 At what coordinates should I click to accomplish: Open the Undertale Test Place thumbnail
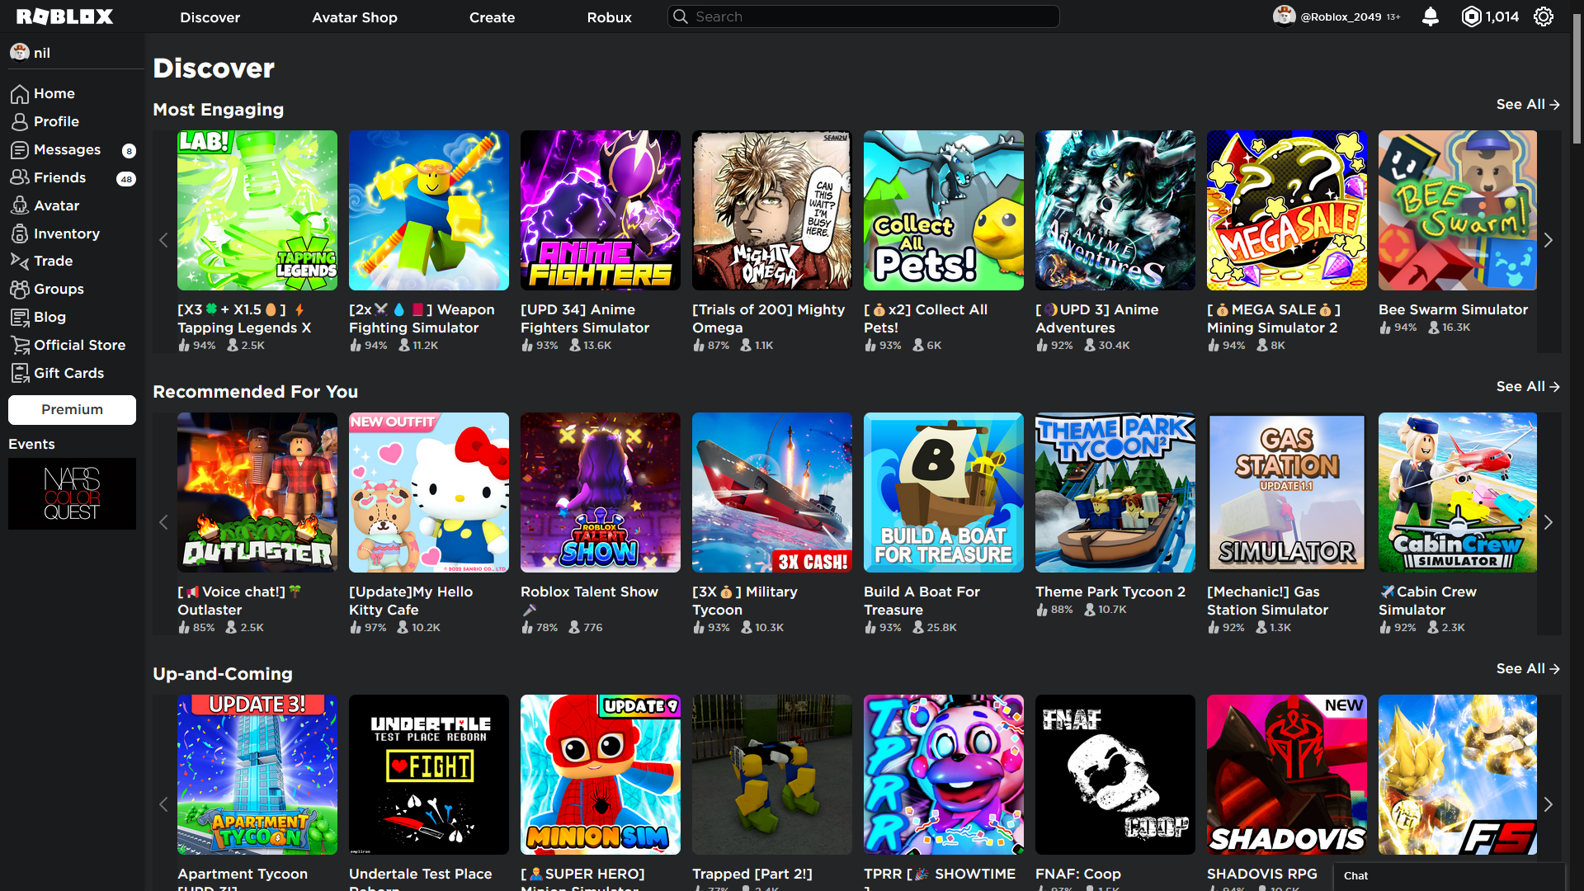tap(429, 775)
